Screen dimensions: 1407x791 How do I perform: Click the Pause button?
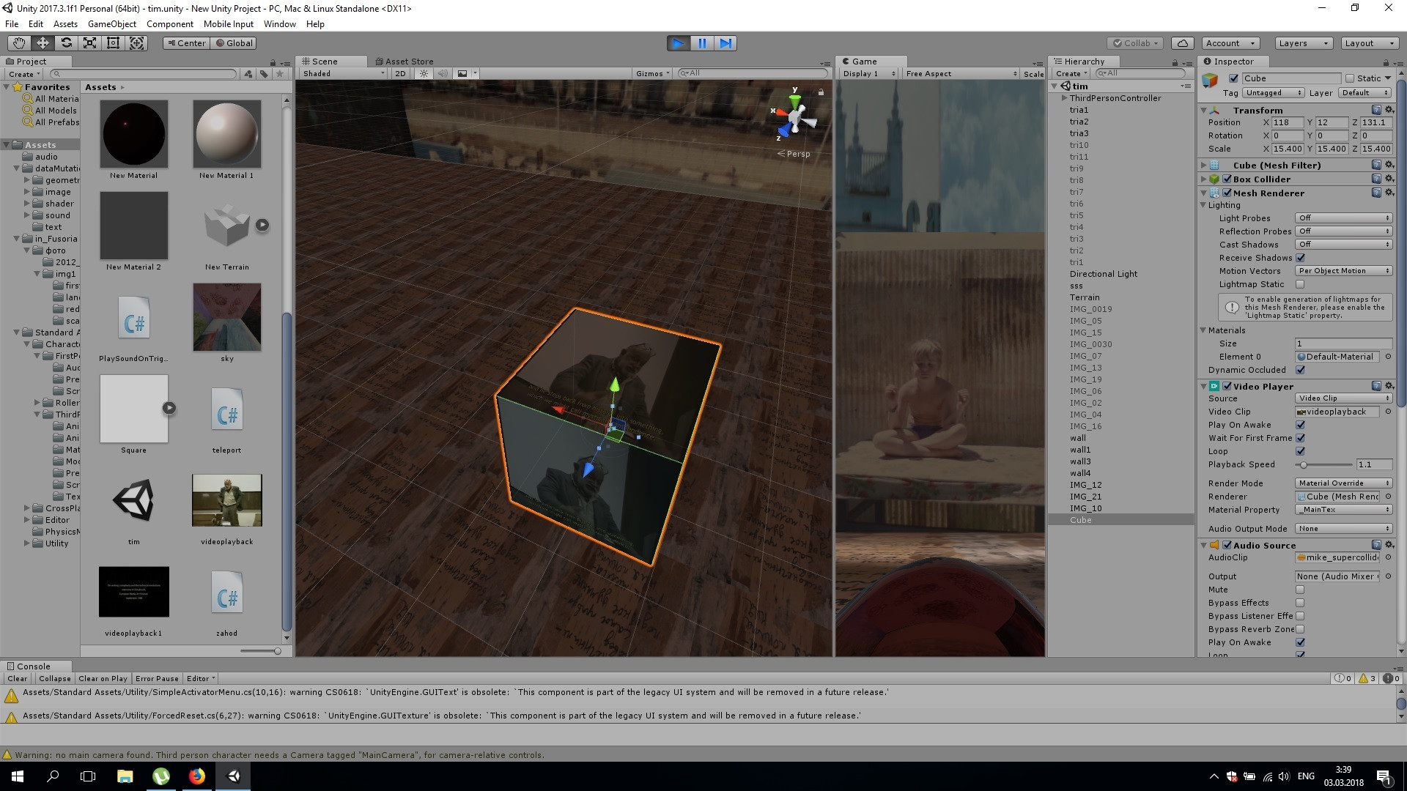click(x=702, y=43)
